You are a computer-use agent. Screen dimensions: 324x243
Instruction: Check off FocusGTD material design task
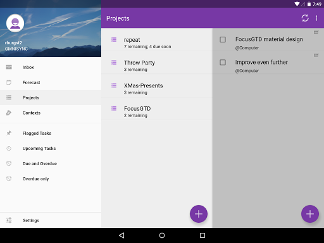pyautogui.click(x=223, y=39)
